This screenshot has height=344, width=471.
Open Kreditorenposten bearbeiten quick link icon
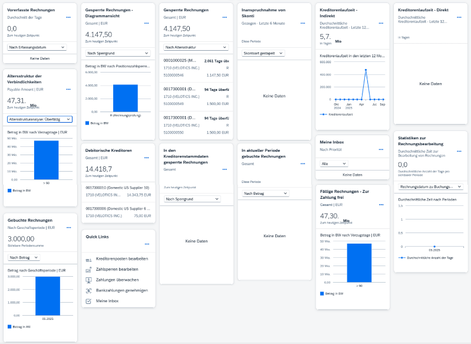[89, 259]
